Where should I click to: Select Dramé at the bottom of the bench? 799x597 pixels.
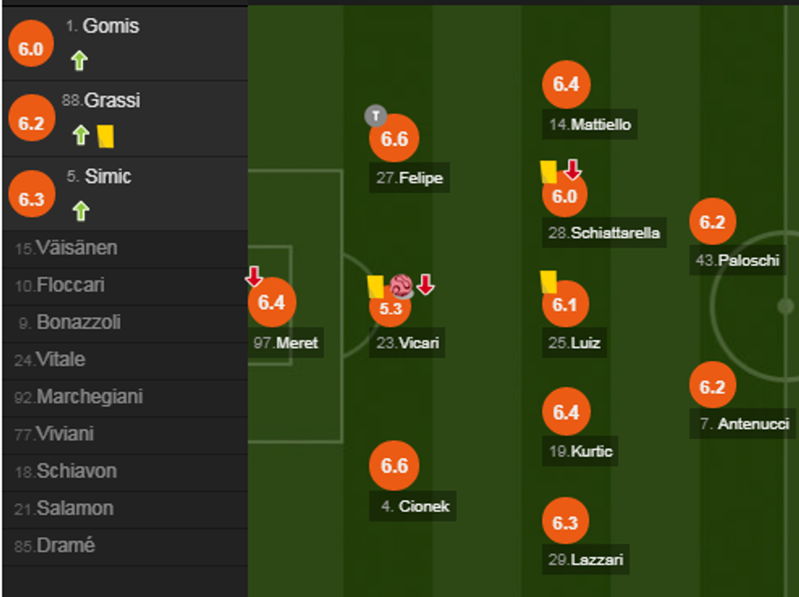click(x=65, y=546)
